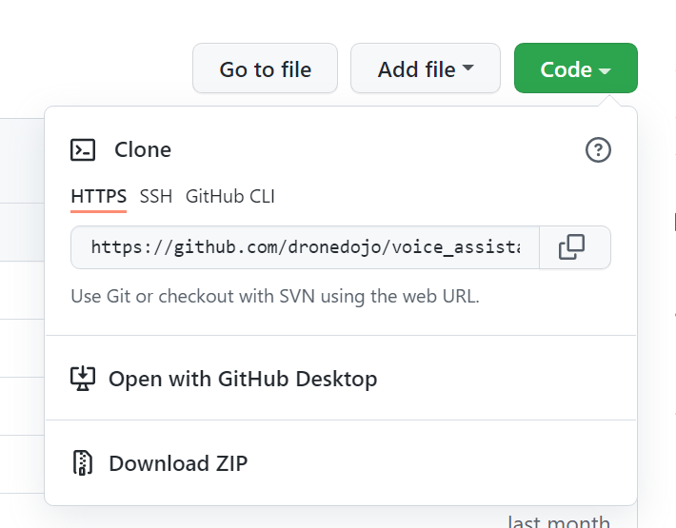Open the green Code dropdown button
The image size is (676, 528).
pyautogui.click(x=575, y=68)
